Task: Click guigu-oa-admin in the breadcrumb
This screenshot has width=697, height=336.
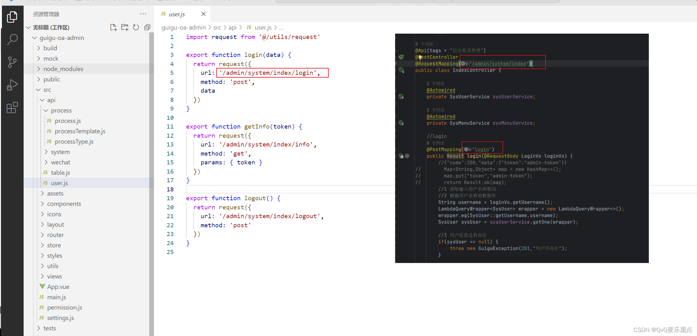Action: pyautogui.click(x=184, y=27)
